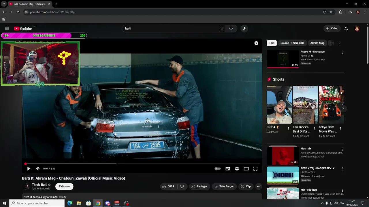Download the video with Télécharger
This screenshot has width=369, height=207.
click(224, 186)
